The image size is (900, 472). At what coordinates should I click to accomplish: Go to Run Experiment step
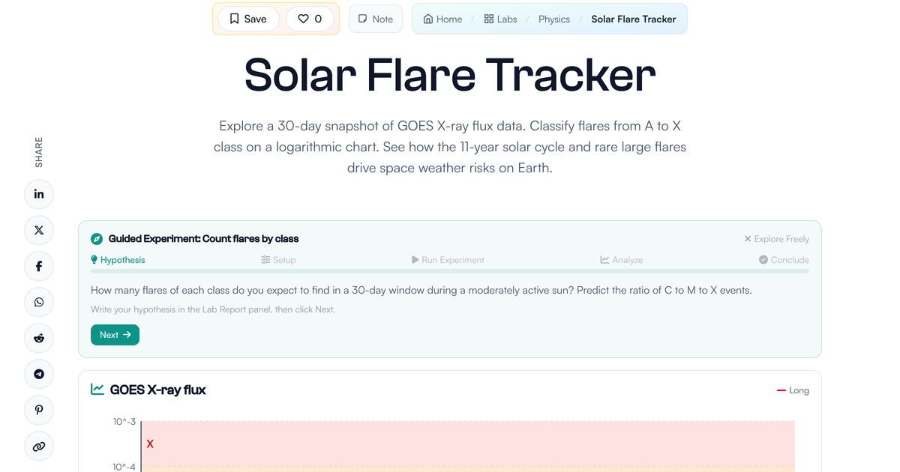pyautogui.click(x=448, y=260)
